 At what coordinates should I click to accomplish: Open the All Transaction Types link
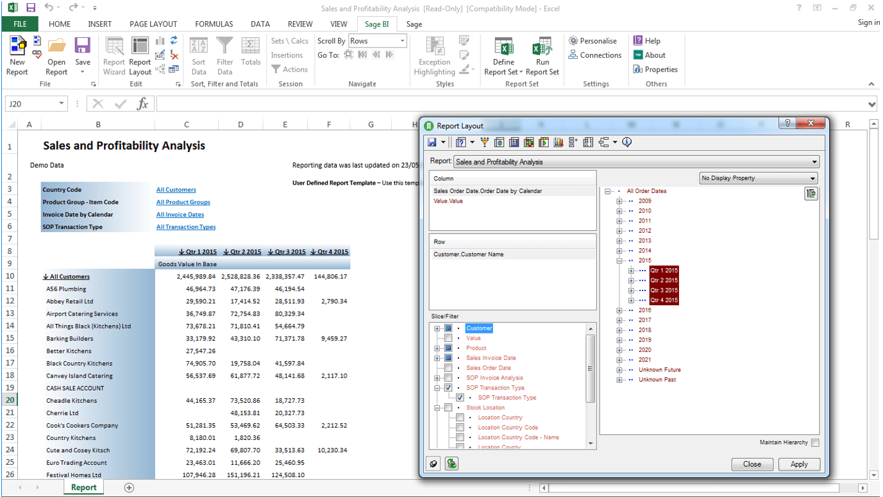point(186,227)
